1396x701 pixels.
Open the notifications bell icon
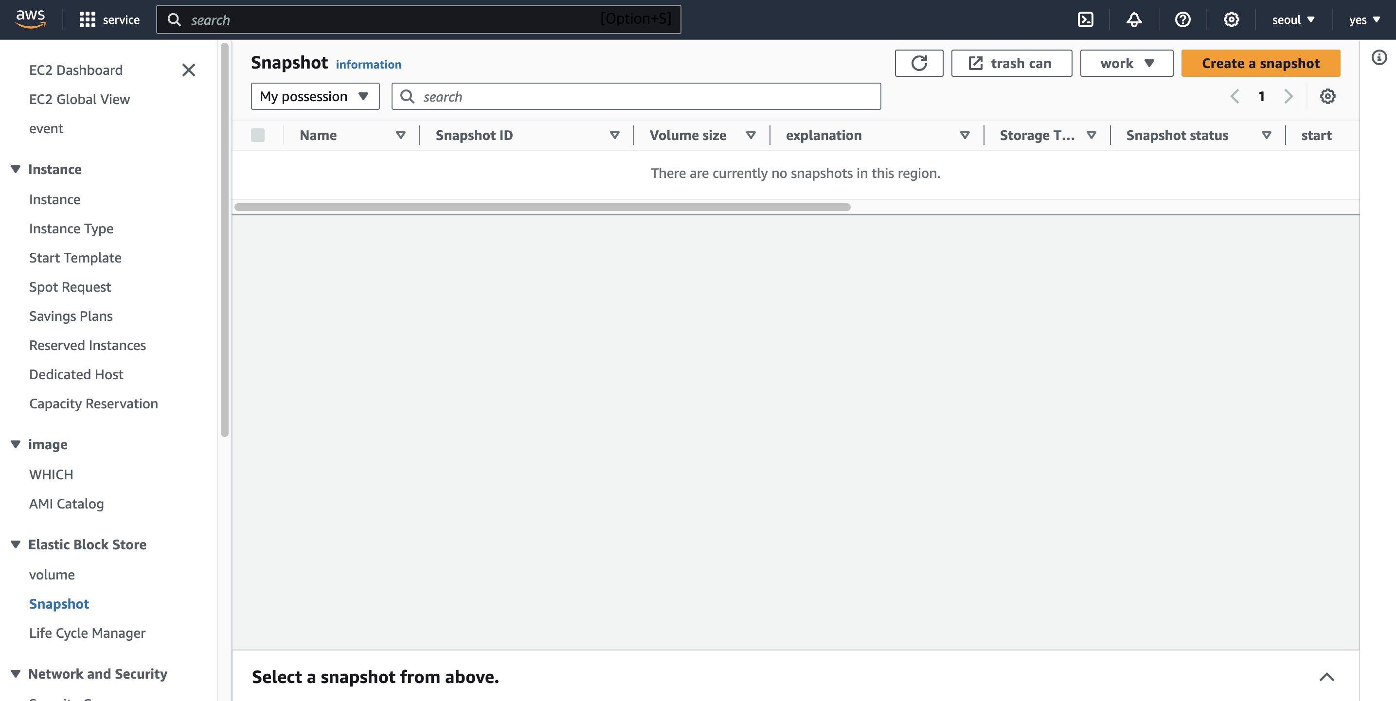(x=1134, y=20)
